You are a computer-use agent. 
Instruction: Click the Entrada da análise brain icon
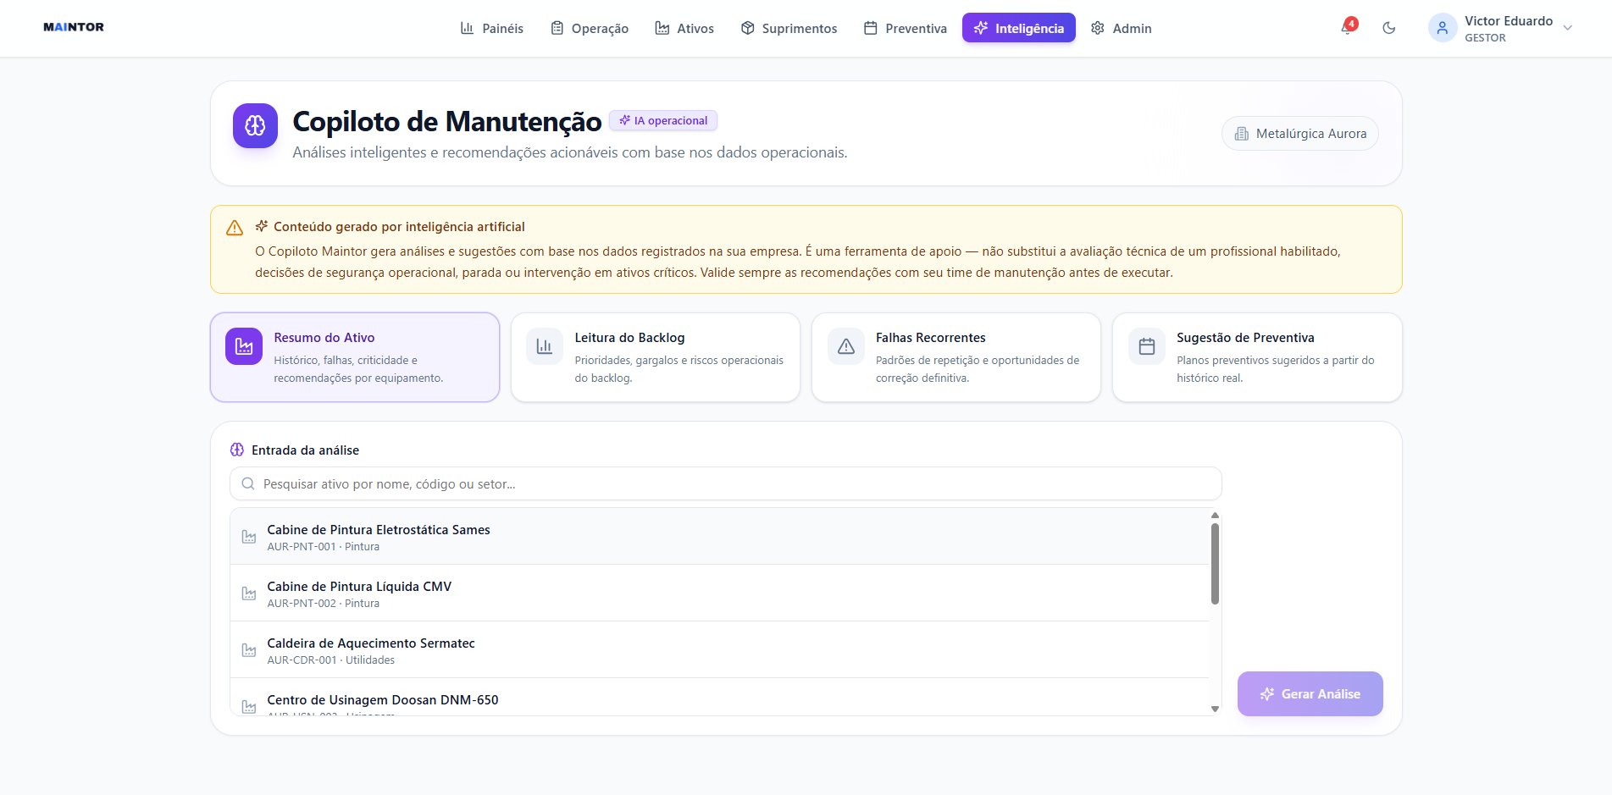pyautogui.click(x=237, y=450)
